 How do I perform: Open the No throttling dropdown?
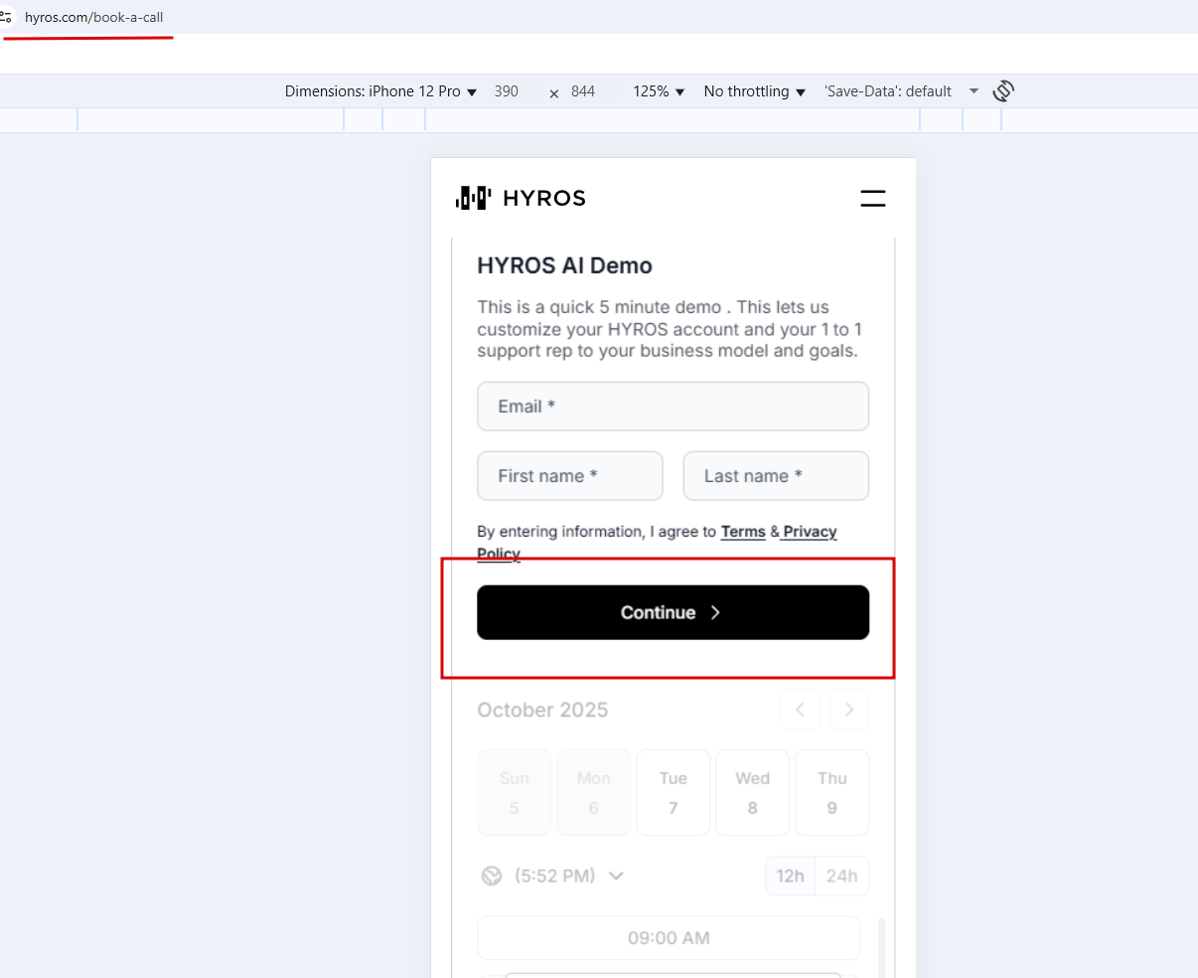pos(754,91)
